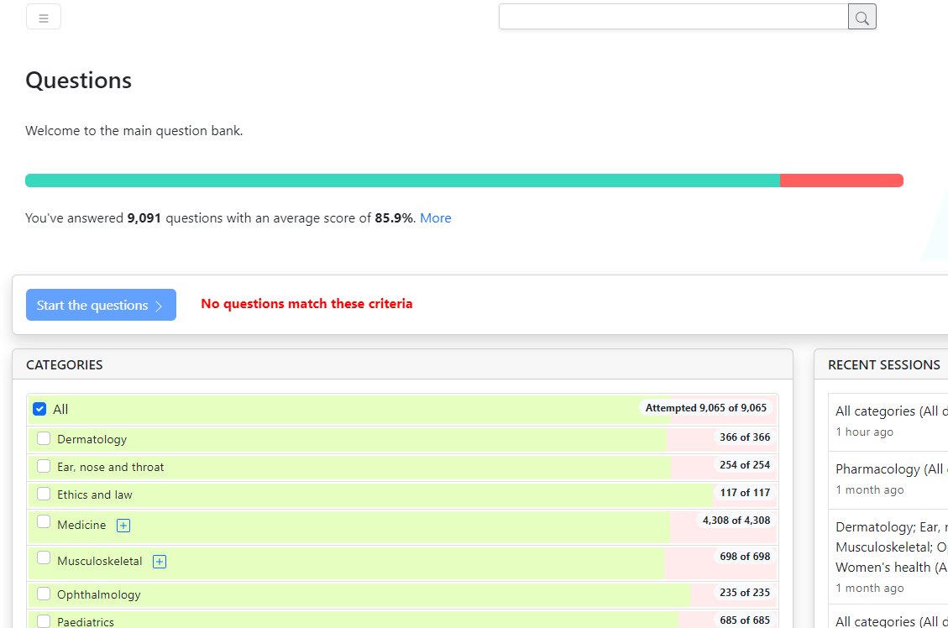Select the Ethics and law checkbox
Image resolution: width=948 pixels, height=628 pixels.
(44, 494)
